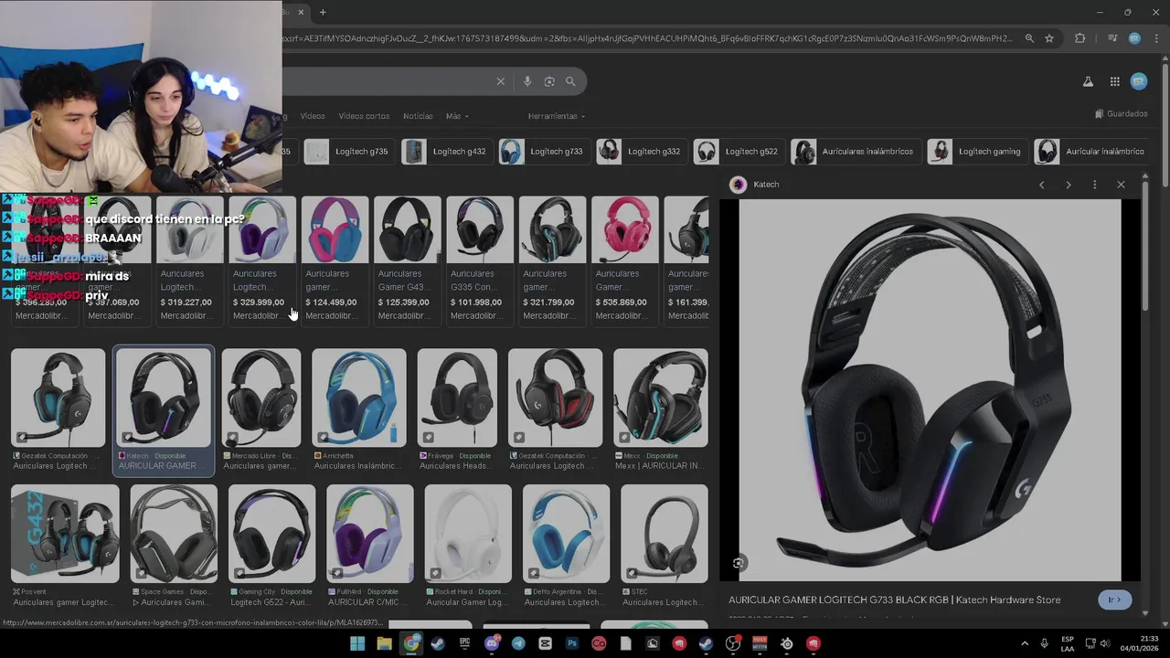
Task: Switch to the Noticias tab
Action: pyautogui.click(x=418, y=116)
